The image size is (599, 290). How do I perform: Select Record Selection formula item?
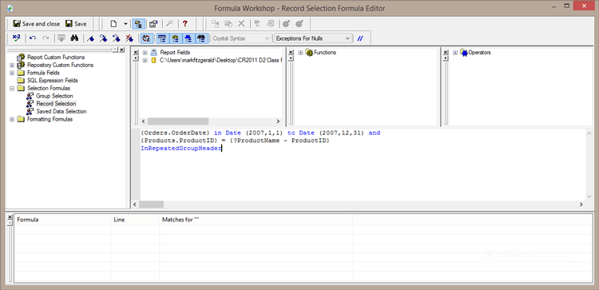[x=56, y=104]
